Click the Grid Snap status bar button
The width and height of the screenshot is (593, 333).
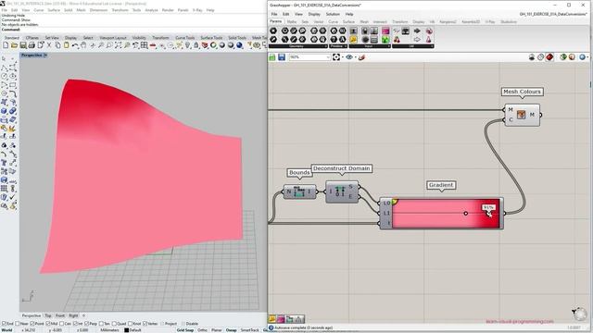coord(185,330)
